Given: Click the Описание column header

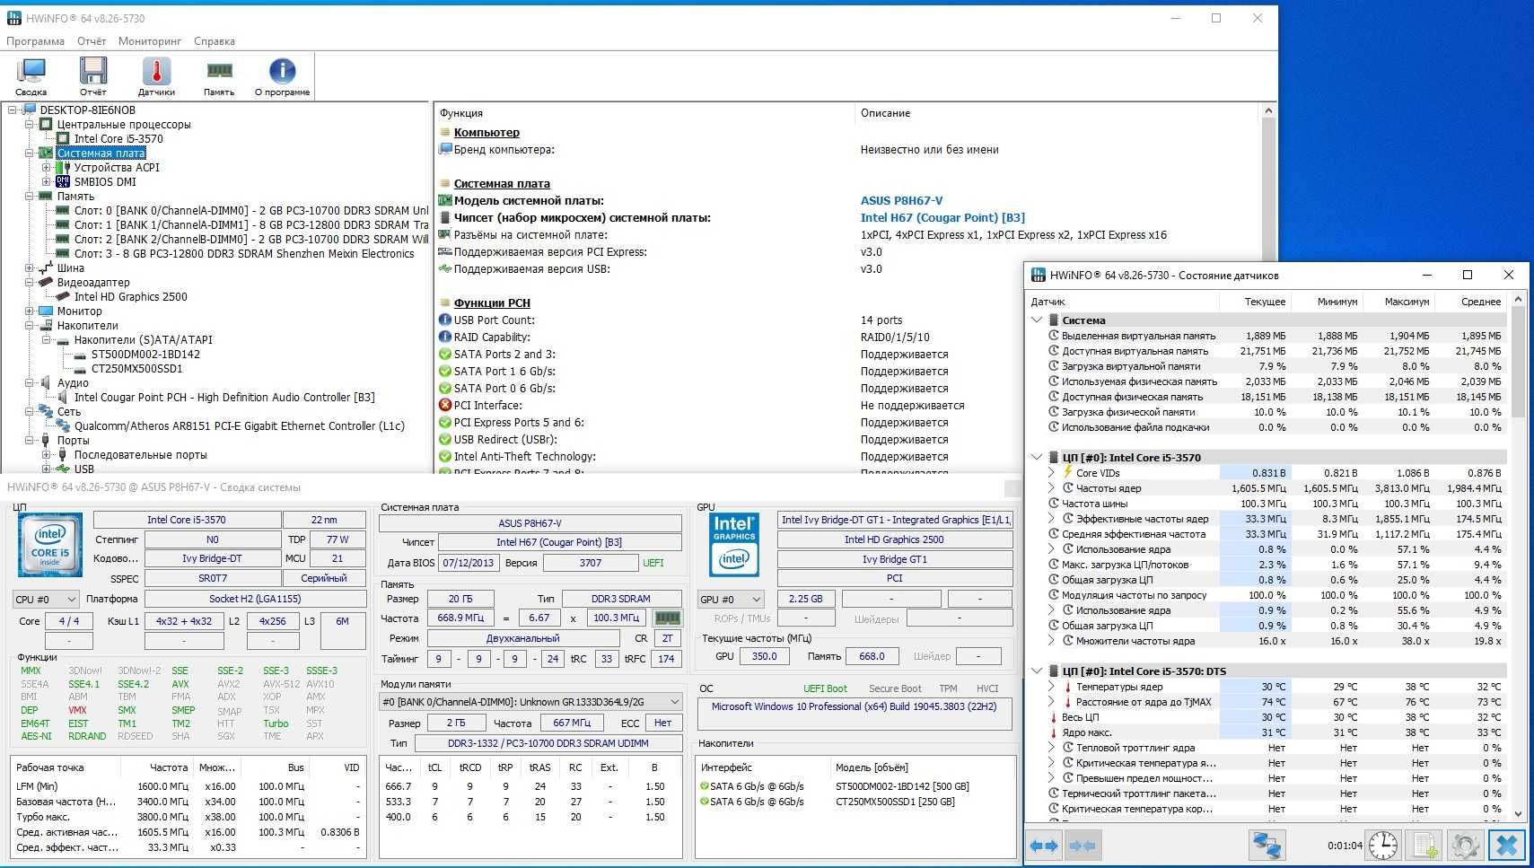Looking at the screenshot, I should pyautogui.click(x=885, y=113).
